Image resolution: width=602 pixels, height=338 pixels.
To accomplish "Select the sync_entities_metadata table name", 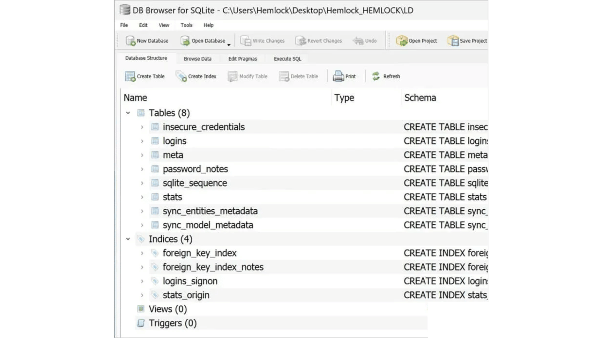I will 210,211.
